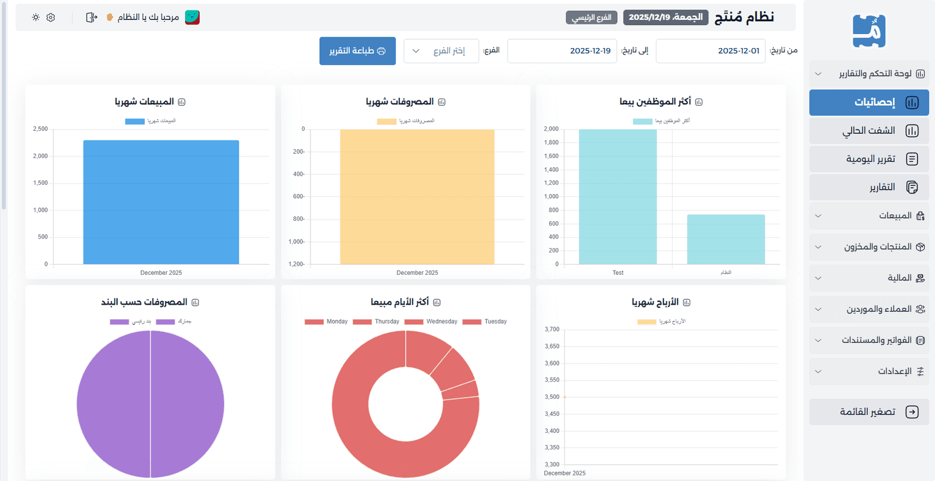Click the الفرع الرئيسي badge in the header
This screenshot has width=935, height=481.
[591, 18]
